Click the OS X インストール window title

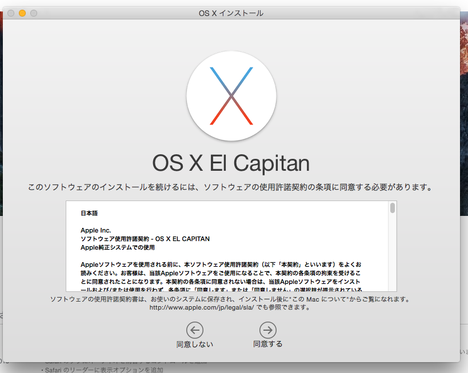pos(231,13)
